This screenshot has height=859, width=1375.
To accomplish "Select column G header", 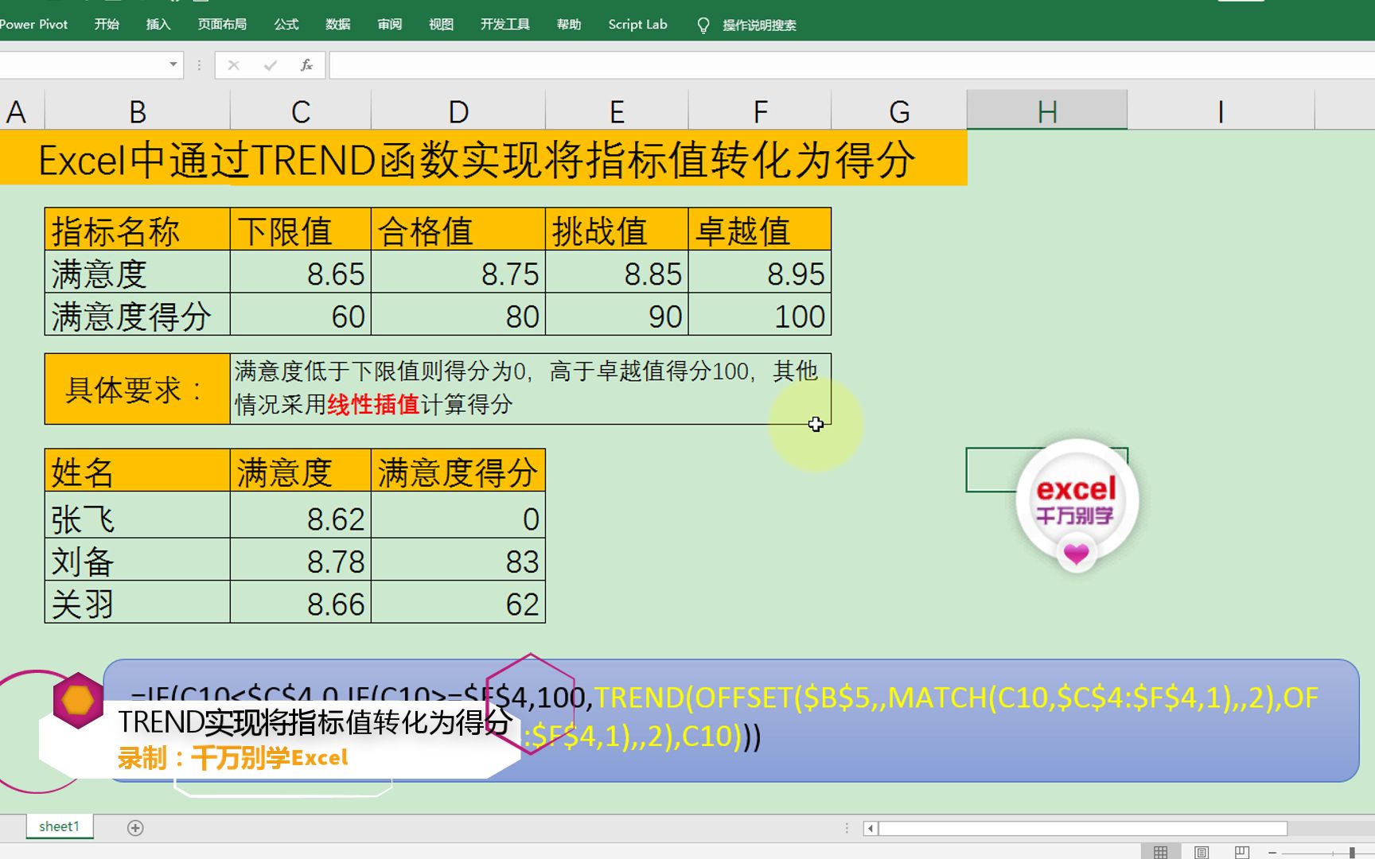I will click(x=899, y=111).
